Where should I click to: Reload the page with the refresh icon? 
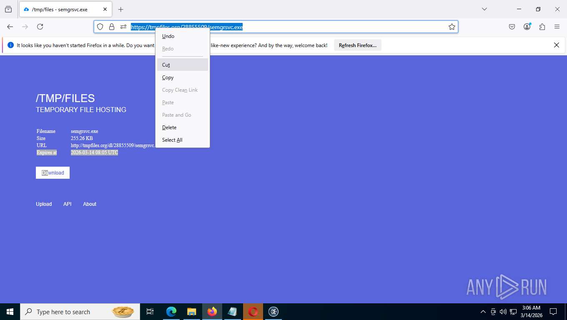tap(40, 27)
